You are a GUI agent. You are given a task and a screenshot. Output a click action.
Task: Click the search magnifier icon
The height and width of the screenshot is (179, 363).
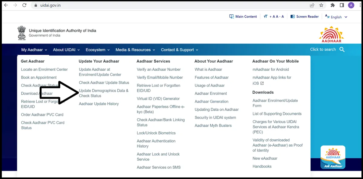[342, 50]
